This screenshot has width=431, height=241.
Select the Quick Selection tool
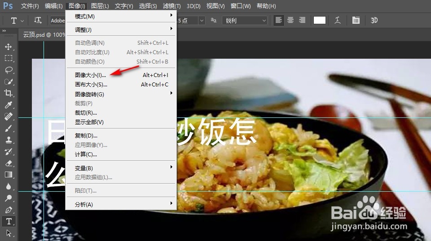coord(8,82)
